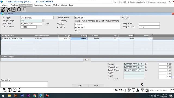Click the Cheque Date field
Image resolution: width=174 pixels, height=98 pixels.
[149, 27]
